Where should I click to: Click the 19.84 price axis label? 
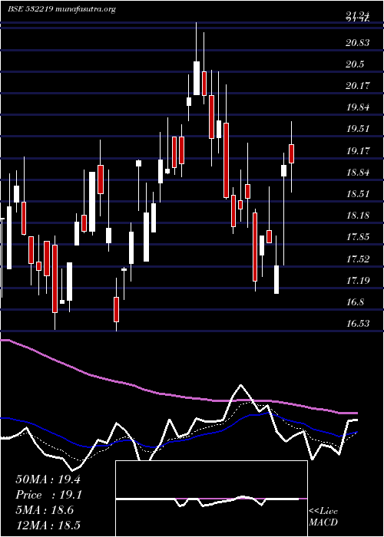[358, 107]
